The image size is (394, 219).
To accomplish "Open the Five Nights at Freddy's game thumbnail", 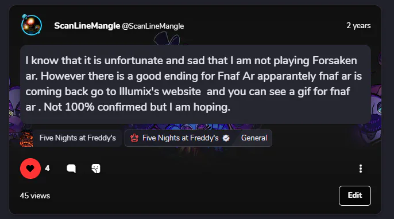I will pyautogui.click(x=26, y=138).
